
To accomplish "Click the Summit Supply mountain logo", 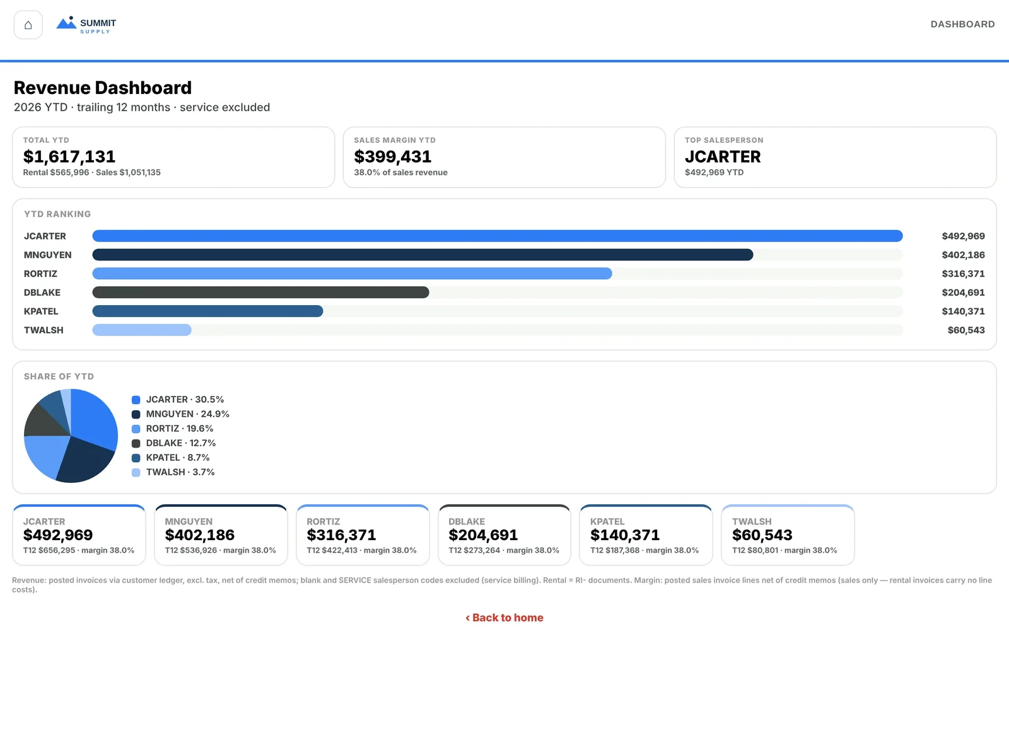I will [86, 25].
